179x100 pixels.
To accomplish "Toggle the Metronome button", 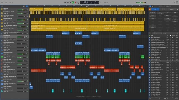I will point(107,2).
